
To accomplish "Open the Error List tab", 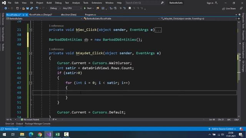I will click(x=10, y=123).
